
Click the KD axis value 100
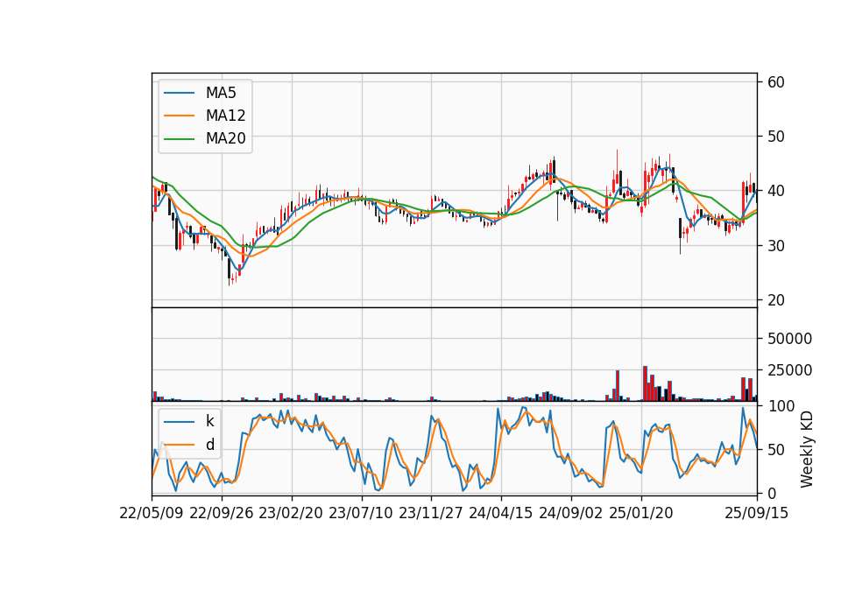781,406
